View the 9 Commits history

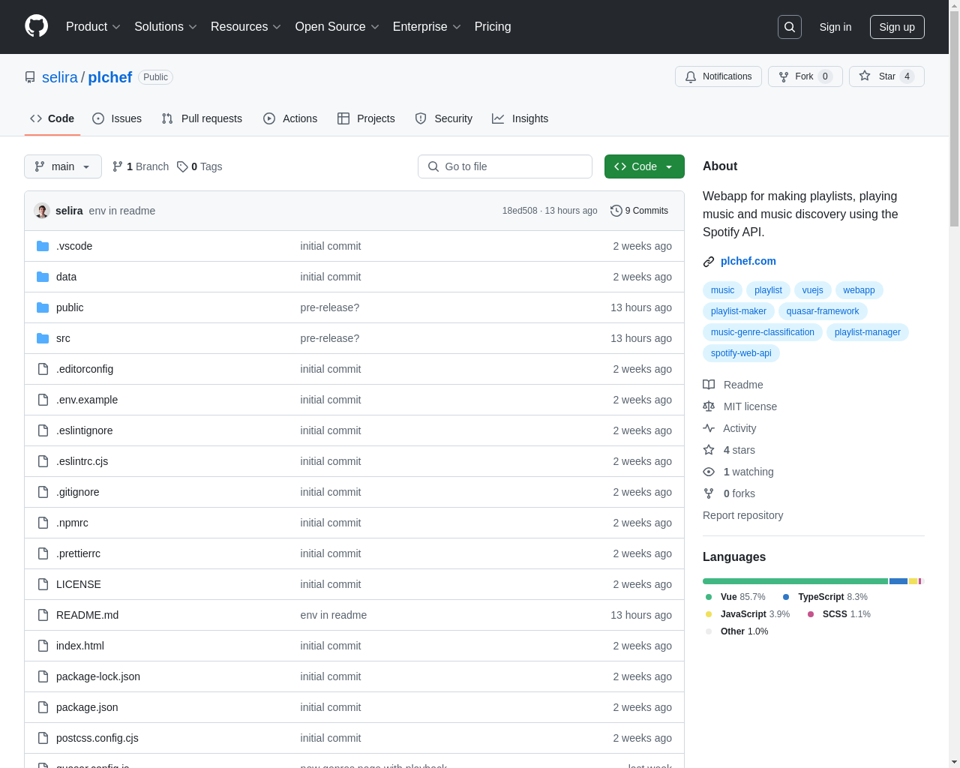pos(639,211)
